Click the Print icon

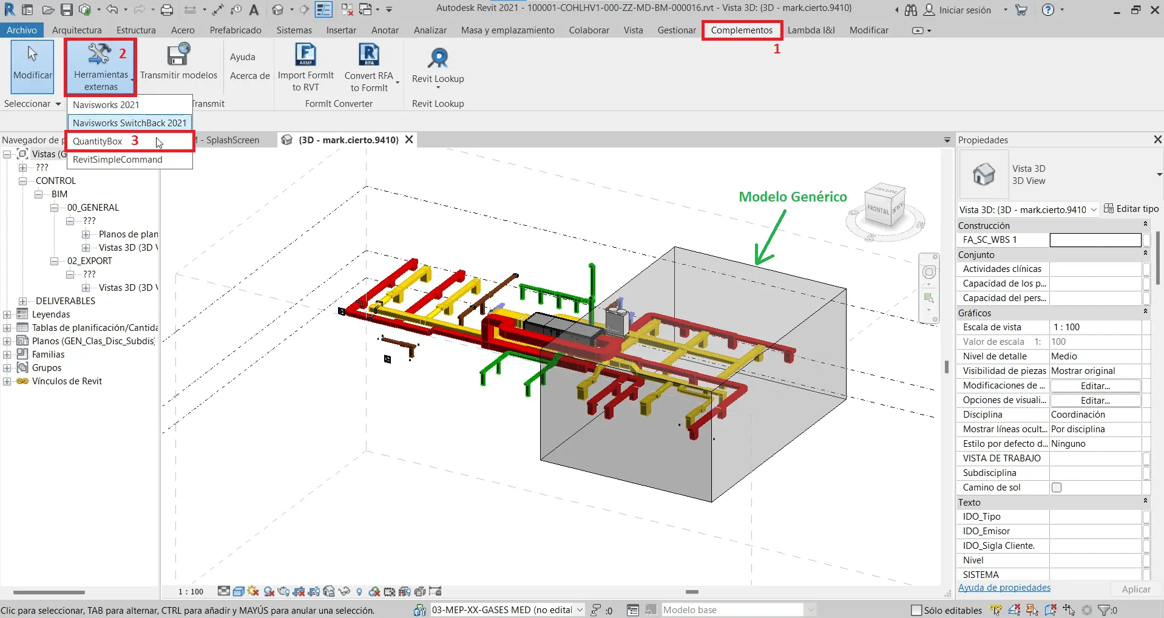tap(167, 10)
